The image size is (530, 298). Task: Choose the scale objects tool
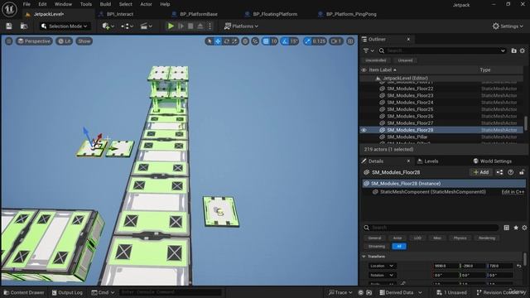click(234, 41)
